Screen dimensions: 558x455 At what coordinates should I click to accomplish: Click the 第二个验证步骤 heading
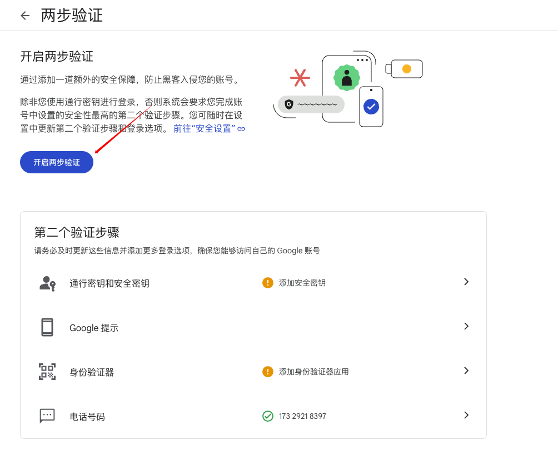click(x=77, y=232)
